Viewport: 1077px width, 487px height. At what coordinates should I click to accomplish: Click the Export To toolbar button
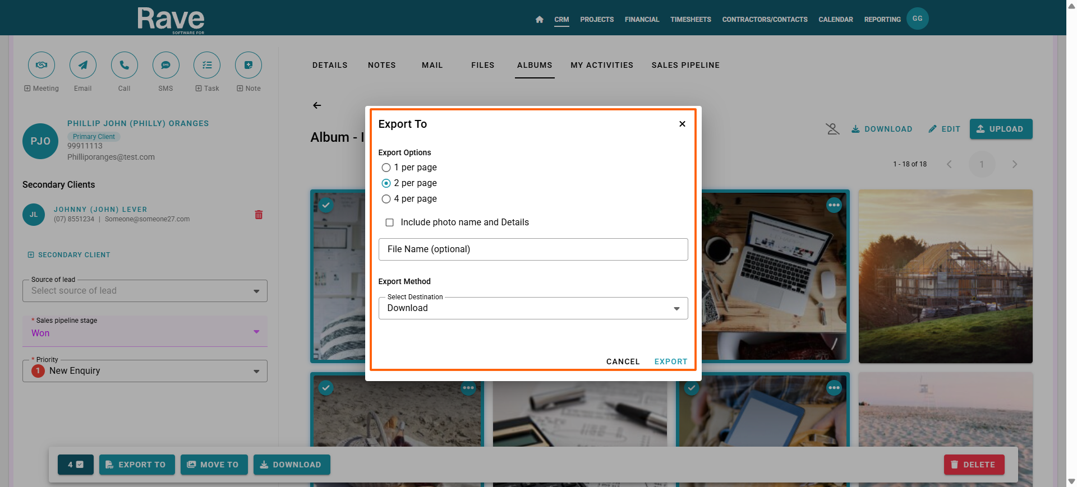coord(137,465)
